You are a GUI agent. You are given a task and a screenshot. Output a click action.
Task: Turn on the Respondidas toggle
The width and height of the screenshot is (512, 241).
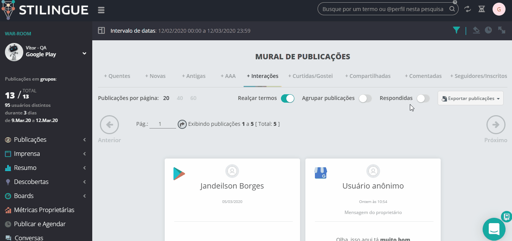[x=423, y=98]
